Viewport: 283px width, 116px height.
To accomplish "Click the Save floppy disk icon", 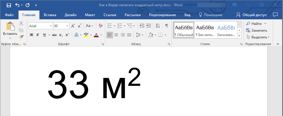I will click(x=9, y=5).
